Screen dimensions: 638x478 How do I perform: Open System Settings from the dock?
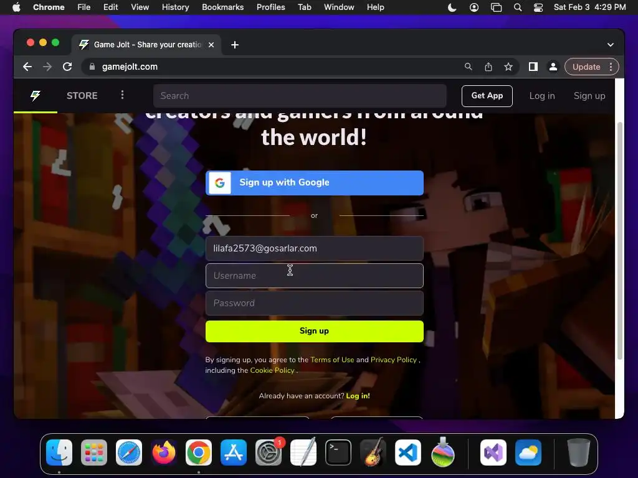pyautogui.click(x=269, y=452)
